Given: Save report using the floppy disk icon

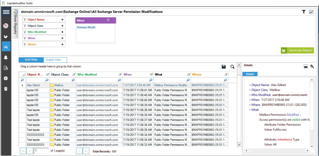Looking at the screenshot, I should pyautogui.click(x=224, y=66).
